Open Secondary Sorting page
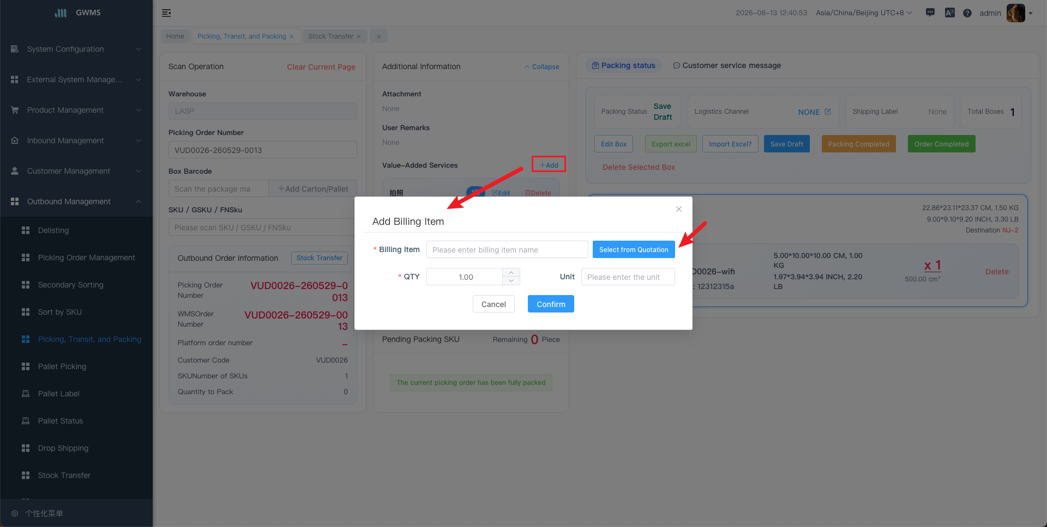Viewport: 1047px width, 527px height. tap(76, 285)
